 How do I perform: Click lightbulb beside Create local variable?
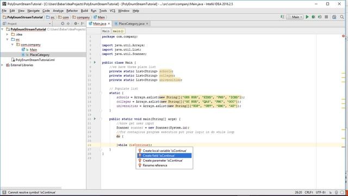point(140,151)
